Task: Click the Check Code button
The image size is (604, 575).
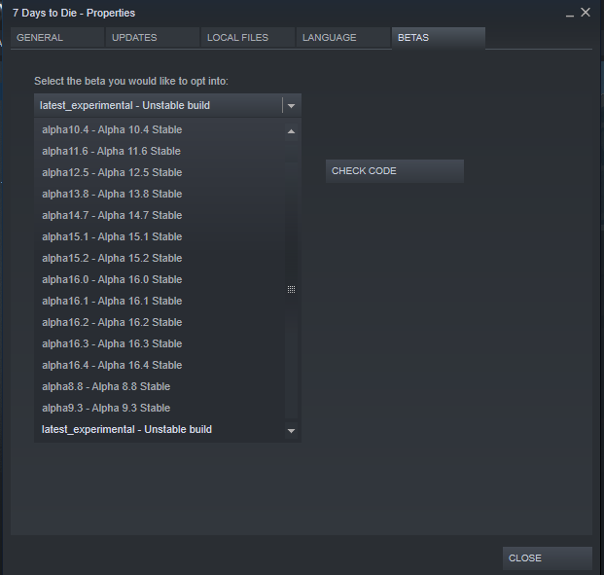Action: 395,171
